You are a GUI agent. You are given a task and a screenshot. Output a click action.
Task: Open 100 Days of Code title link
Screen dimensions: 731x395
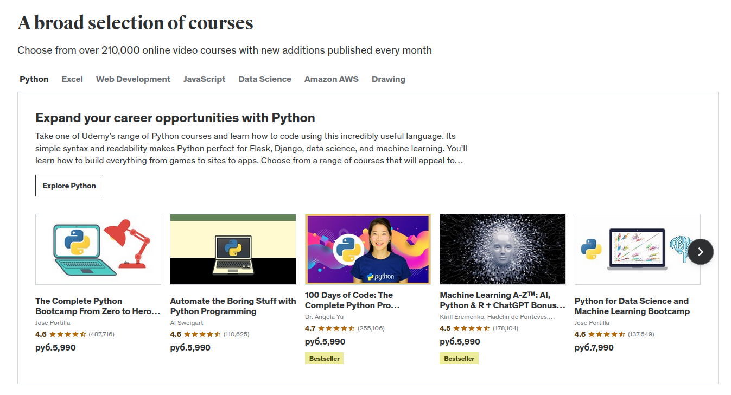point(353,300)
